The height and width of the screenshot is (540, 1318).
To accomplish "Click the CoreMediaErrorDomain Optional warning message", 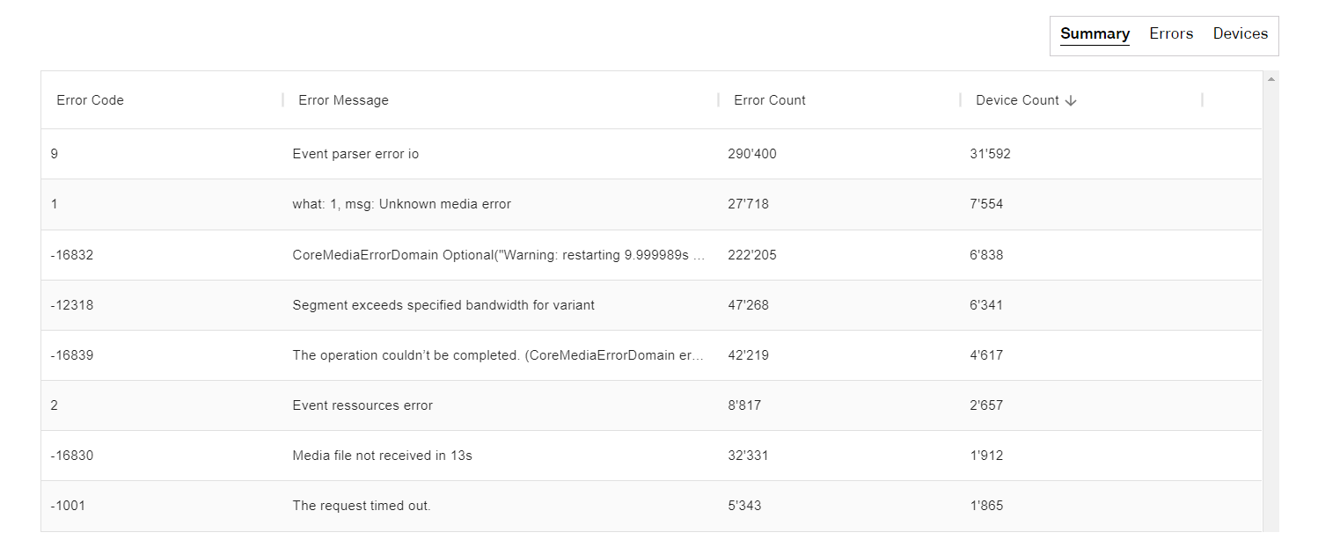I will click(498, 255).
